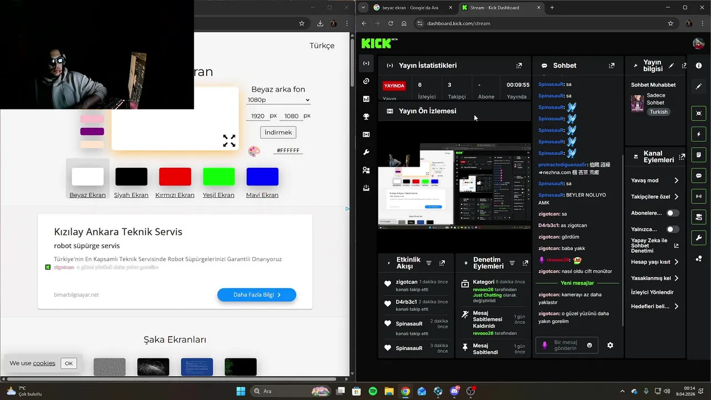This screenshot has height=400, width=711.
Task: Pop out the Yayın İstatistikleri panel
Action: point(519,66)
